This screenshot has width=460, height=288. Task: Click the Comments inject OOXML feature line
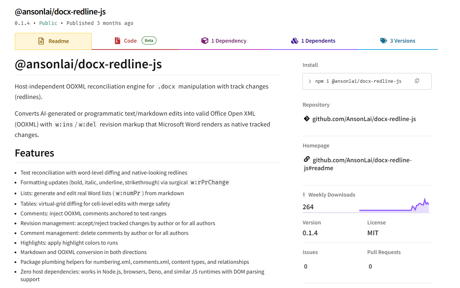(93, 214)
